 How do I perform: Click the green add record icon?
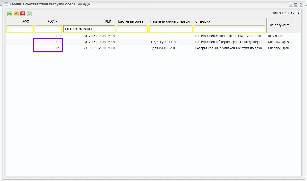[10, 14]
